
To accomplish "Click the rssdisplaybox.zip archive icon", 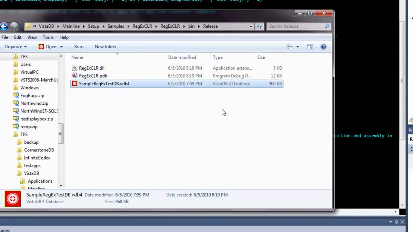I will [16, 119].
